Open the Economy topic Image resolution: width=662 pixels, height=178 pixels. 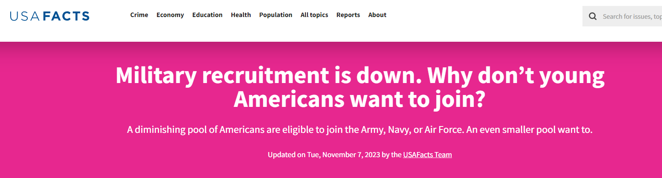[170, 15]
